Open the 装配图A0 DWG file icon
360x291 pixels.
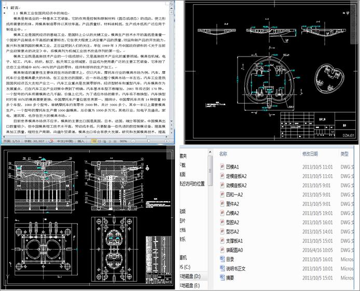coord(222,250)
